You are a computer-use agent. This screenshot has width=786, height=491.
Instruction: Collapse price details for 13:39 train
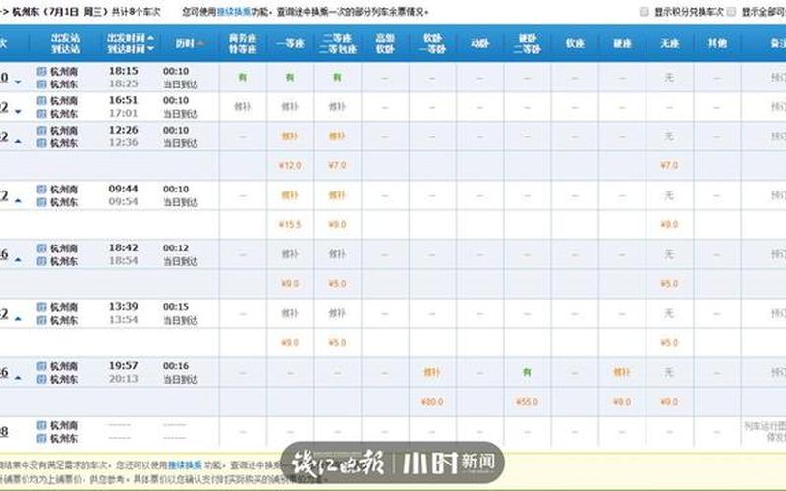coord(18,318)
